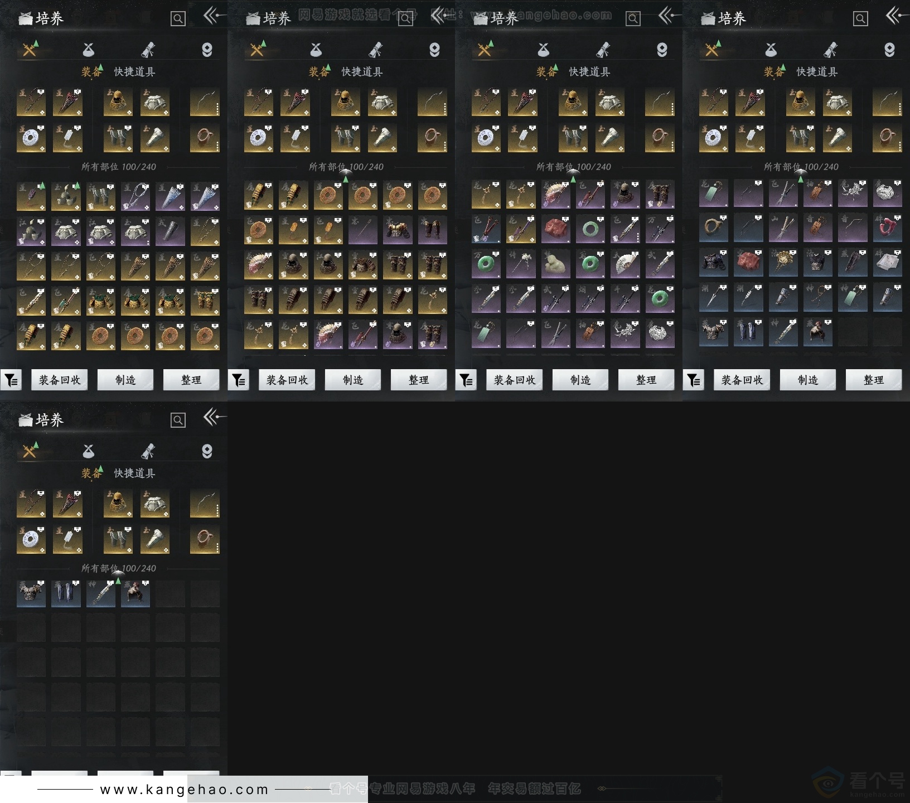Click the back arrow in the bottom panel header
Viewport: 910px width, 803px height.
[215, 417]
